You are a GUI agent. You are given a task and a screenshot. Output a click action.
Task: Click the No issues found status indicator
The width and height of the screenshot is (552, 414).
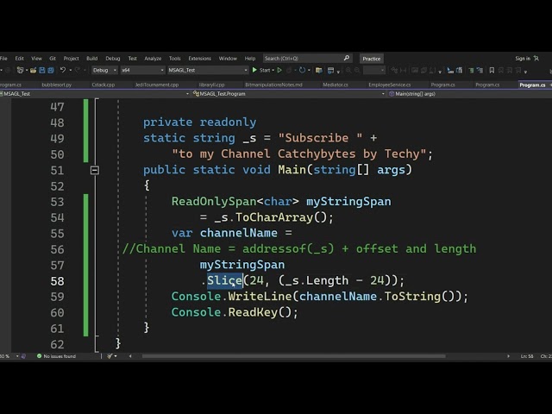[56, 356]
